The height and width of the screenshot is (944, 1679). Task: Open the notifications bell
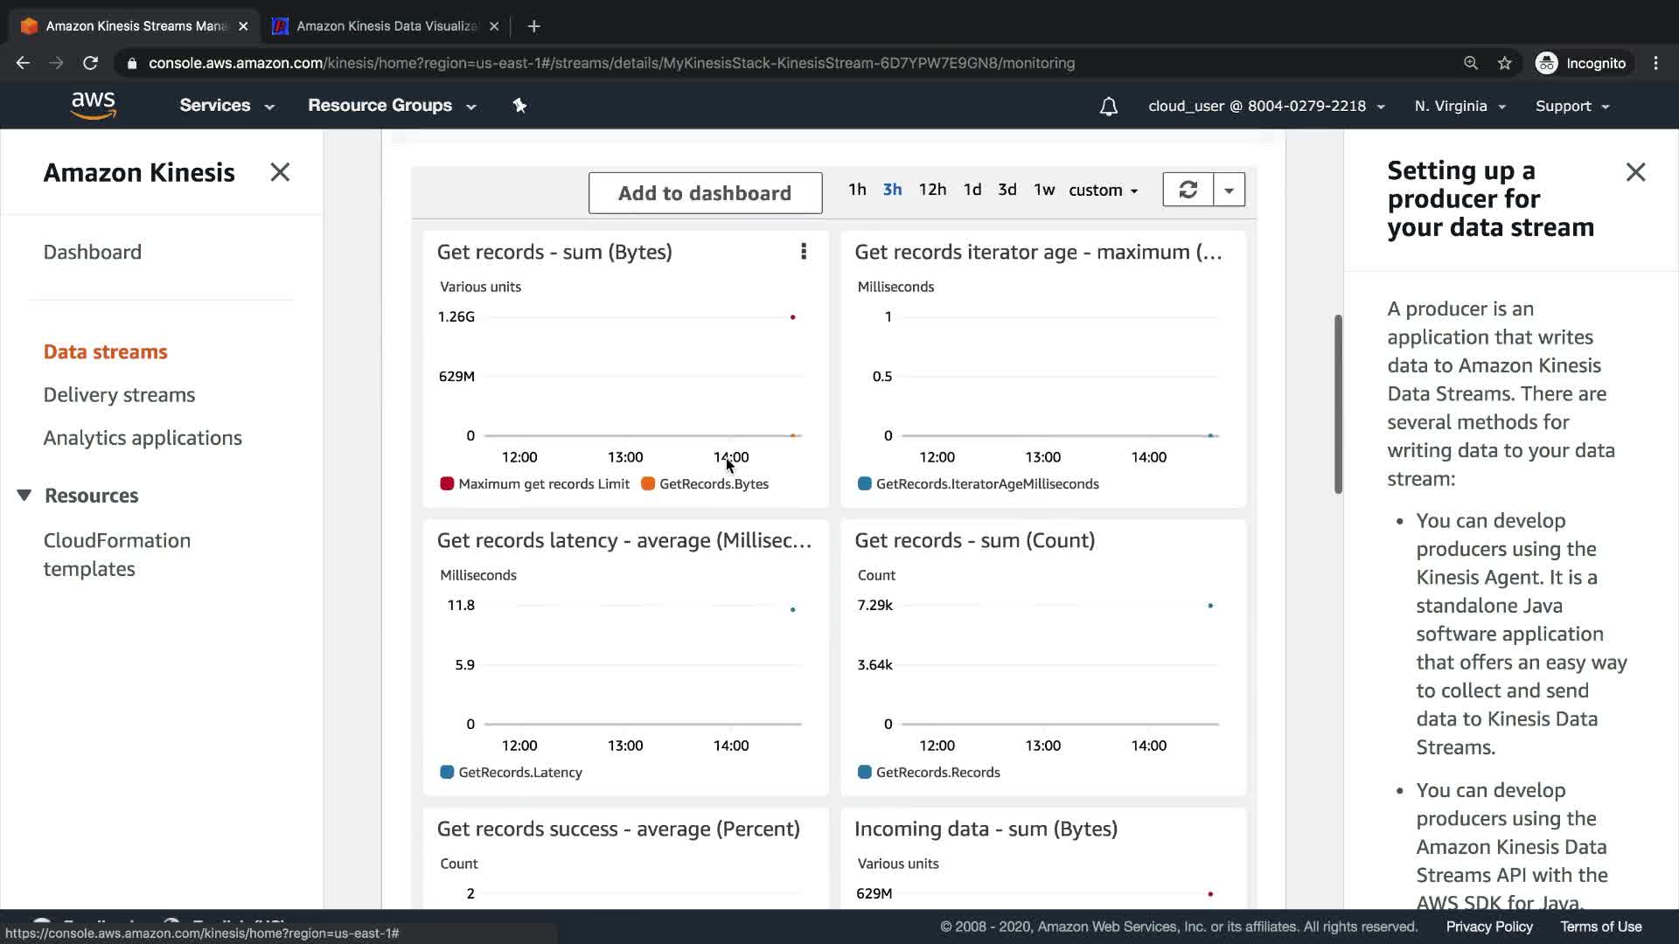1108,107
